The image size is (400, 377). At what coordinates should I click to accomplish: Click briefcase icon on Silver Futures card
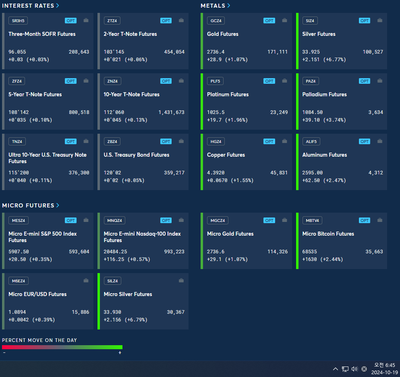380,21
